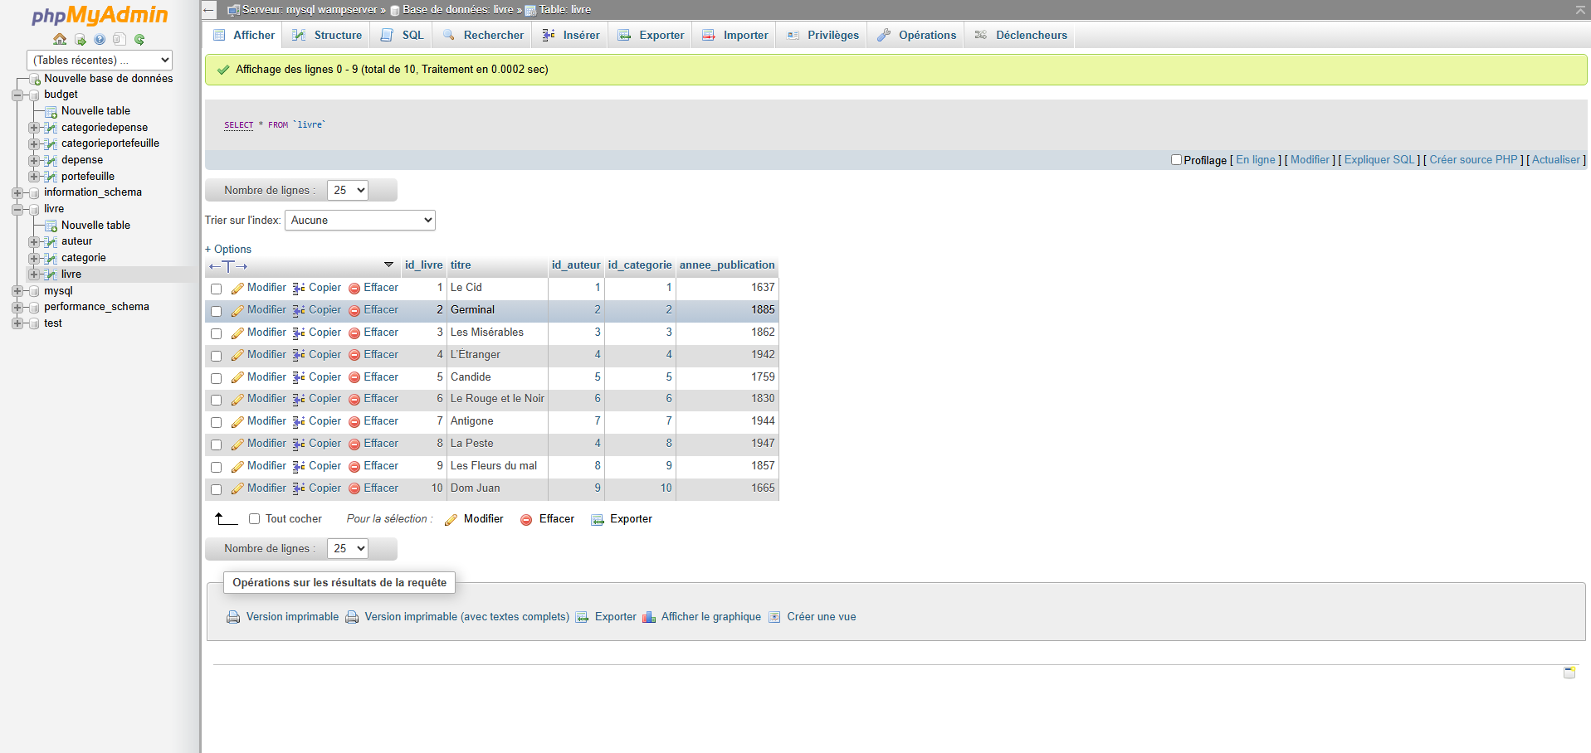
Task: Click the Version imprimable printer icon
Action: pyautogui.click(x=232, y=617)
